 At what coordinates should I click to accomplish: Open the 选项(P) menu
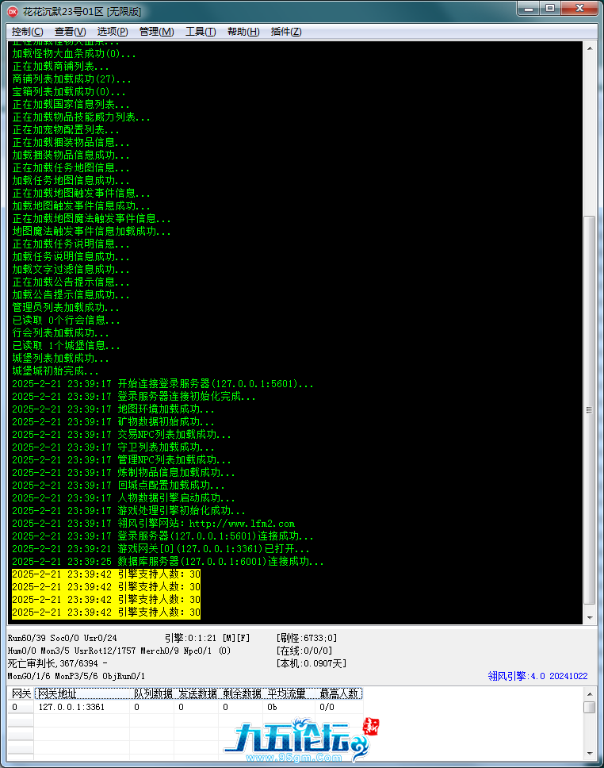pyautogui.click(x=112, y=32)
